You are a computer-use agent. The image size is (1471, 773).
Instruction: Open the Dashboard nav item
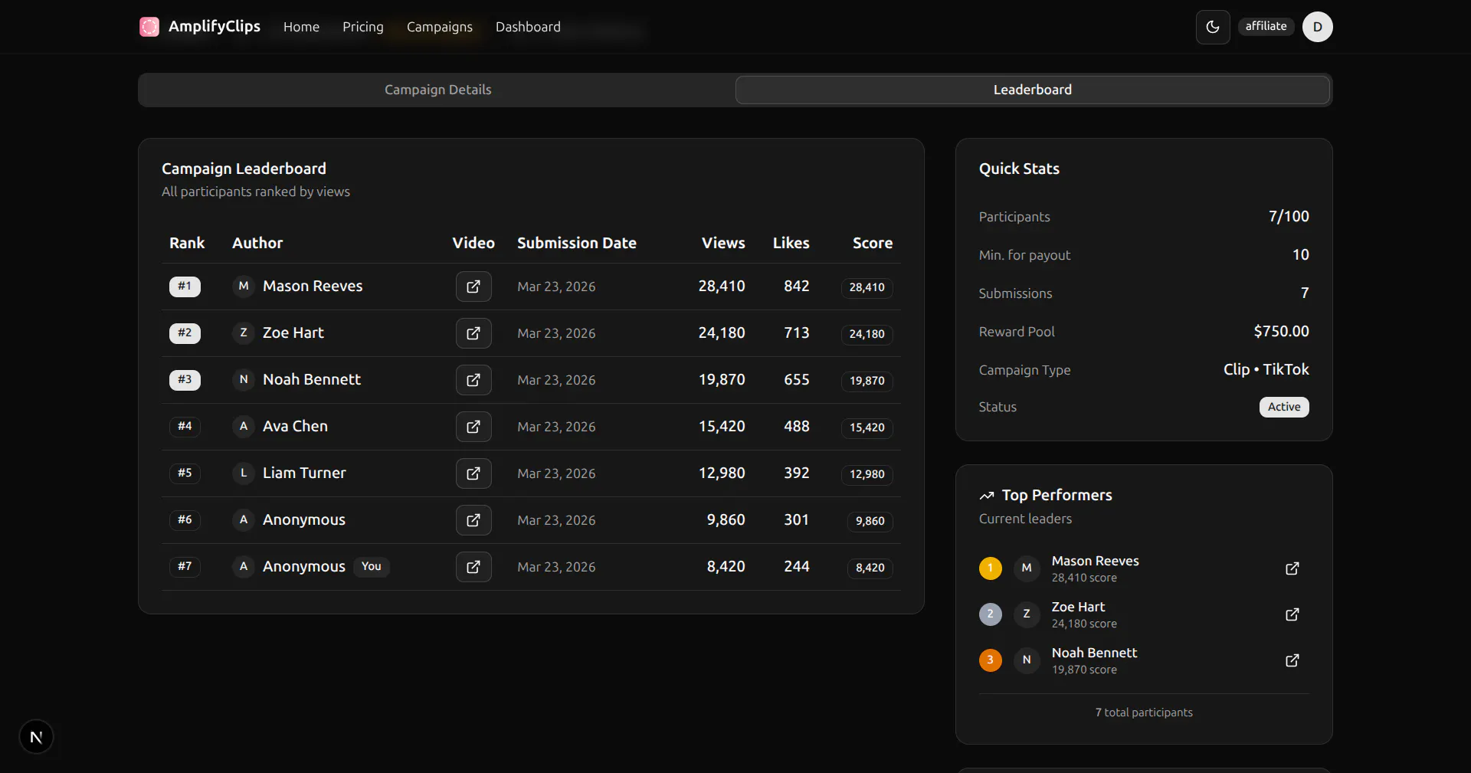(528, 27)
